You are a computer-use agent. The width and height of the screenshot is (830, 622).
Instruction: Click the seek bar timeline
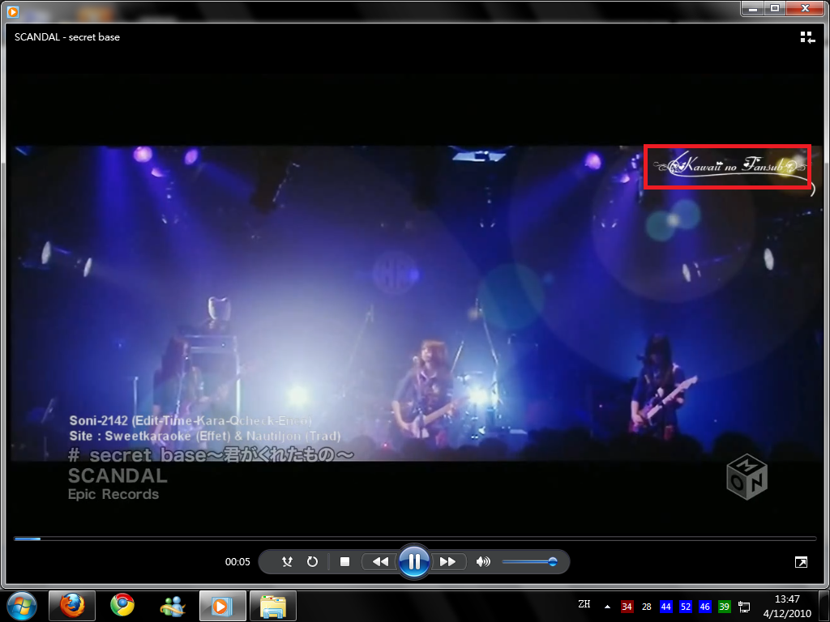[x=415, y=539]
